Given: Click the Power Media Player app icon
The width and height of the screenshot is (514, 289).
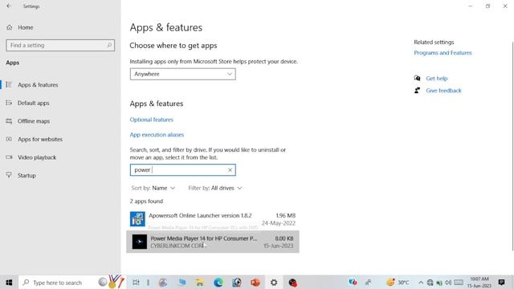Looking at the screenshot, I should pos(139,242).
